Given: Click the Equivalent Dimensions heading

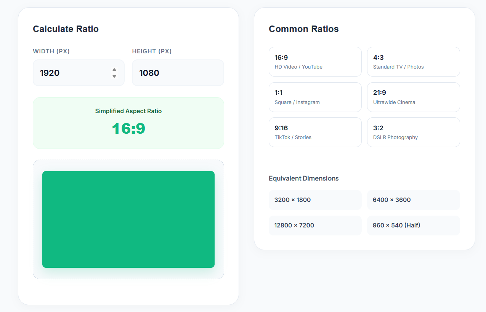Looking at the screenshot, I should coord(304,178).
